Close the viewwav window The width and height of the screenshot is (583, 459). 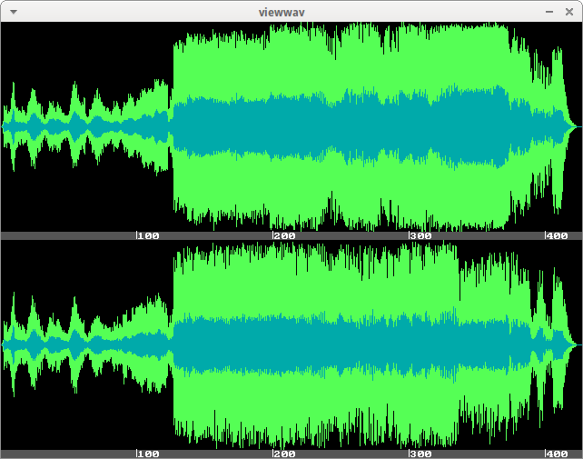pos(568,12)
